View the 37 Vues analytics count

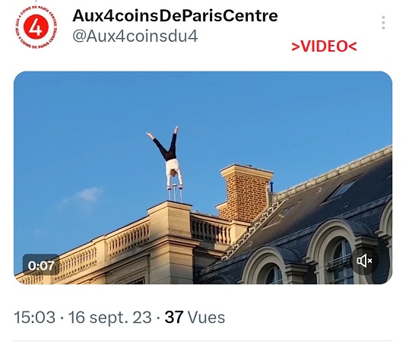(x=195, y=317)
